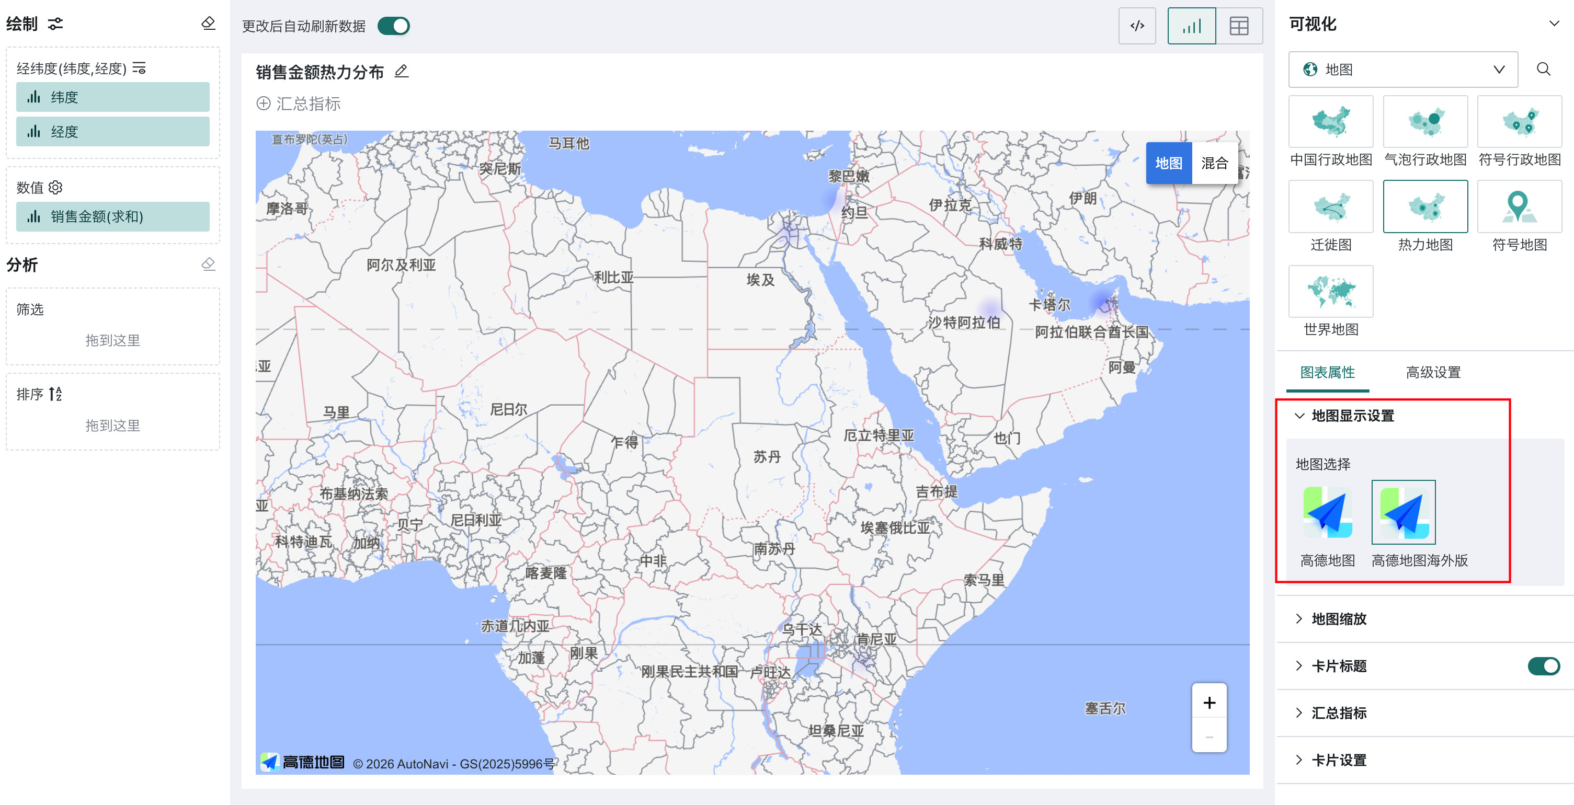The image size is (1574, 805).
Task: Select 世界地图 chart type
Action: pos(1330,291)
